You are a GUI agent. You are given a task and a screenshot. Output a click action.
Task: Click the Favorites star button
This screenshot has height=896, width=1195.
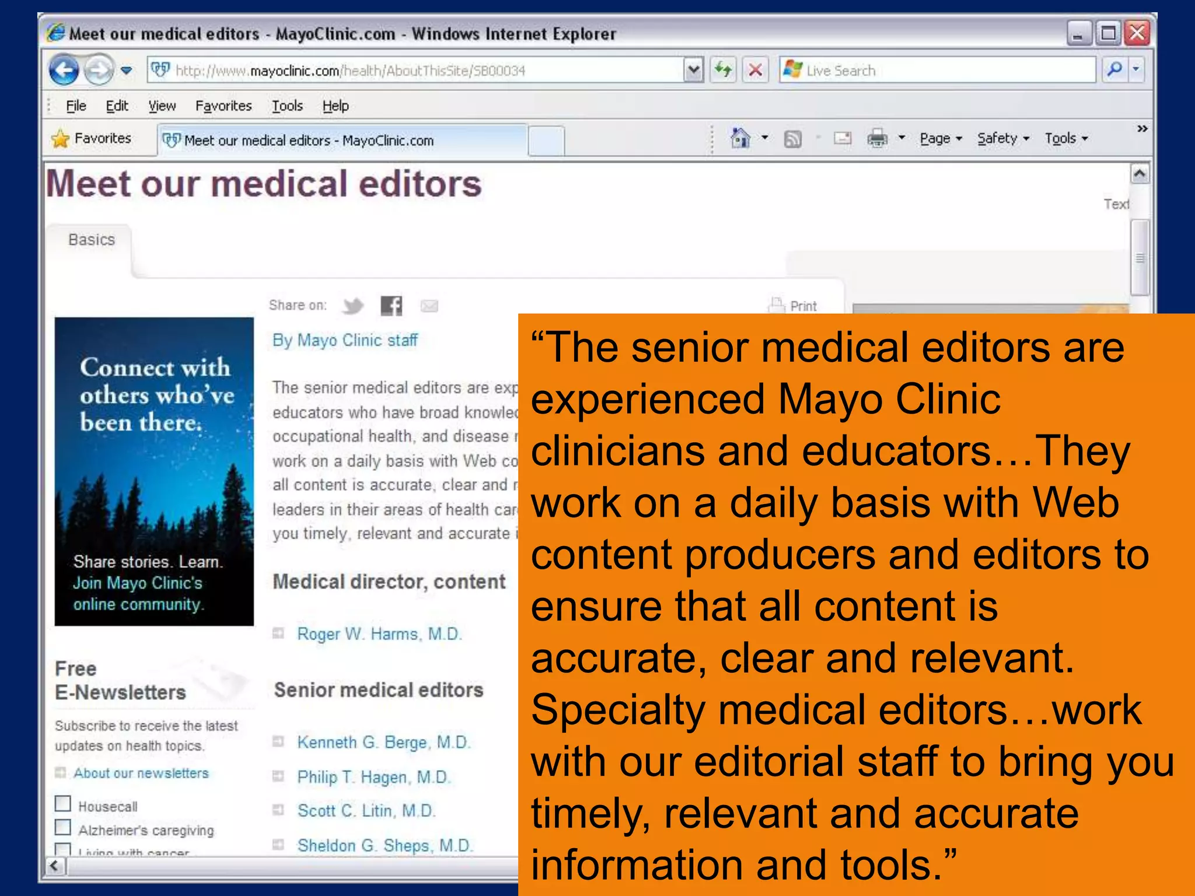(x=92, y=139)
